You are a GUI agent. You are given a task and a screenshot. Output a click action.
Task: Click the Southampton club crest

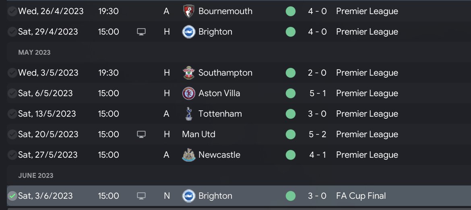coord(187,73)
